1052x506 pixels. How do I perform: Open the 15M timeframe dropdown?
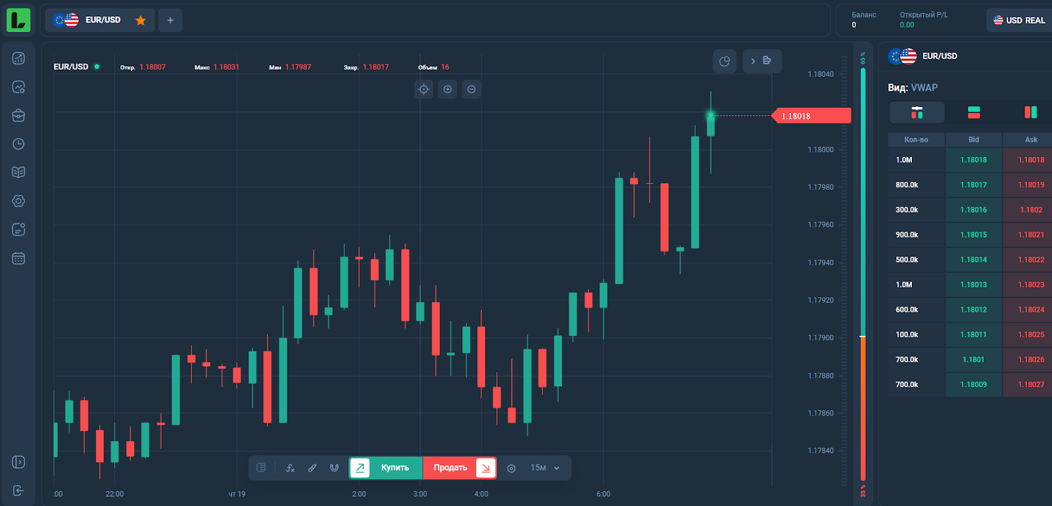(x=543, y=468)
